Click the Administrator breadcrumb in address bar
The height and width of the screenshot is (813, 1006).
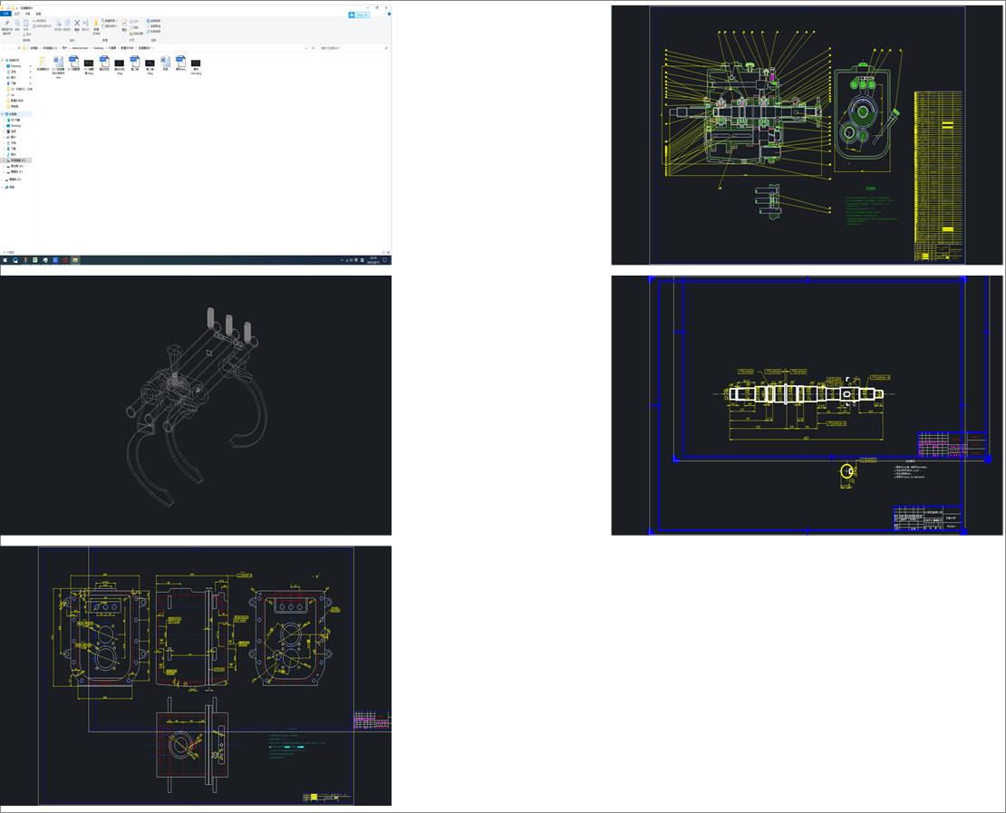pyautogui.click(x=80, y=48)
